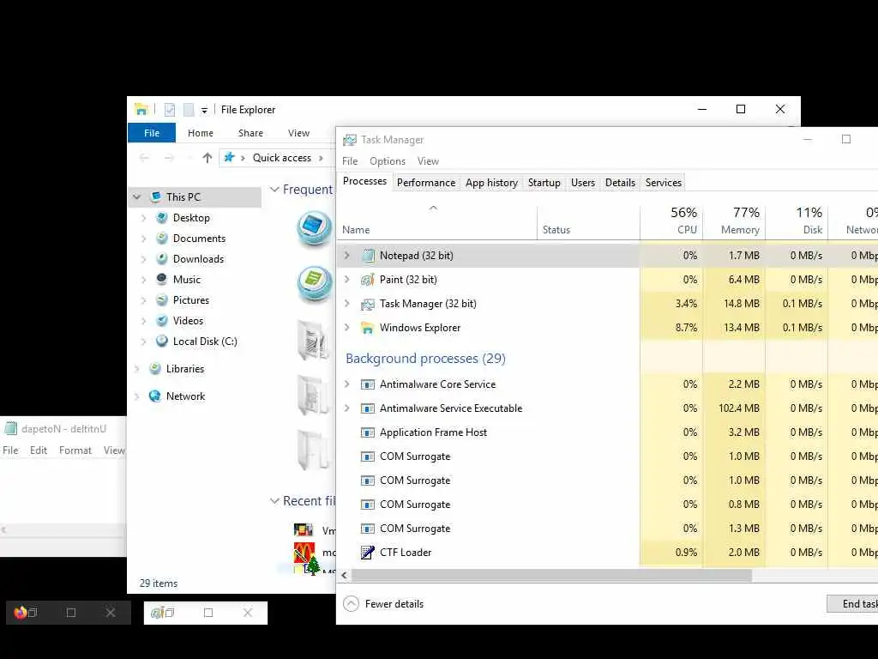Click the Paint icon on minimized window
Image resolution: width=878 pixels, height=659 pixels.
pos(158,613)
